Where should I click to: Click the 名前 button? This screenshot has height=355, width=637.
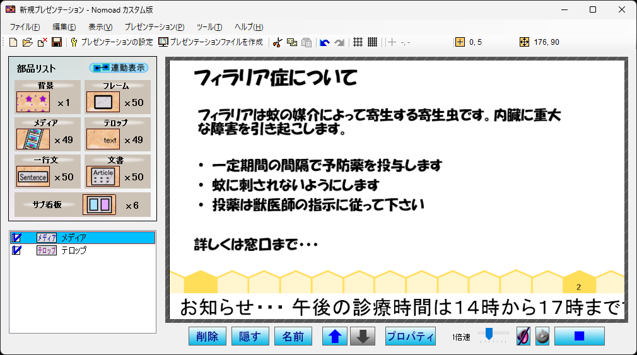293,336
